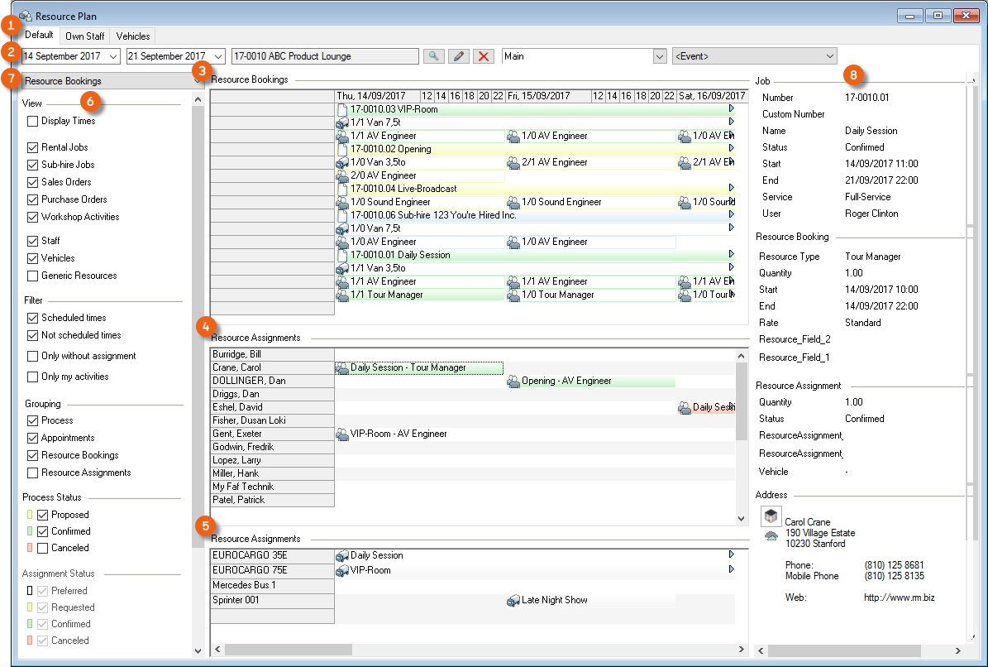Click the vehicle icon of Late Night Show

click(x=513, y=600)
